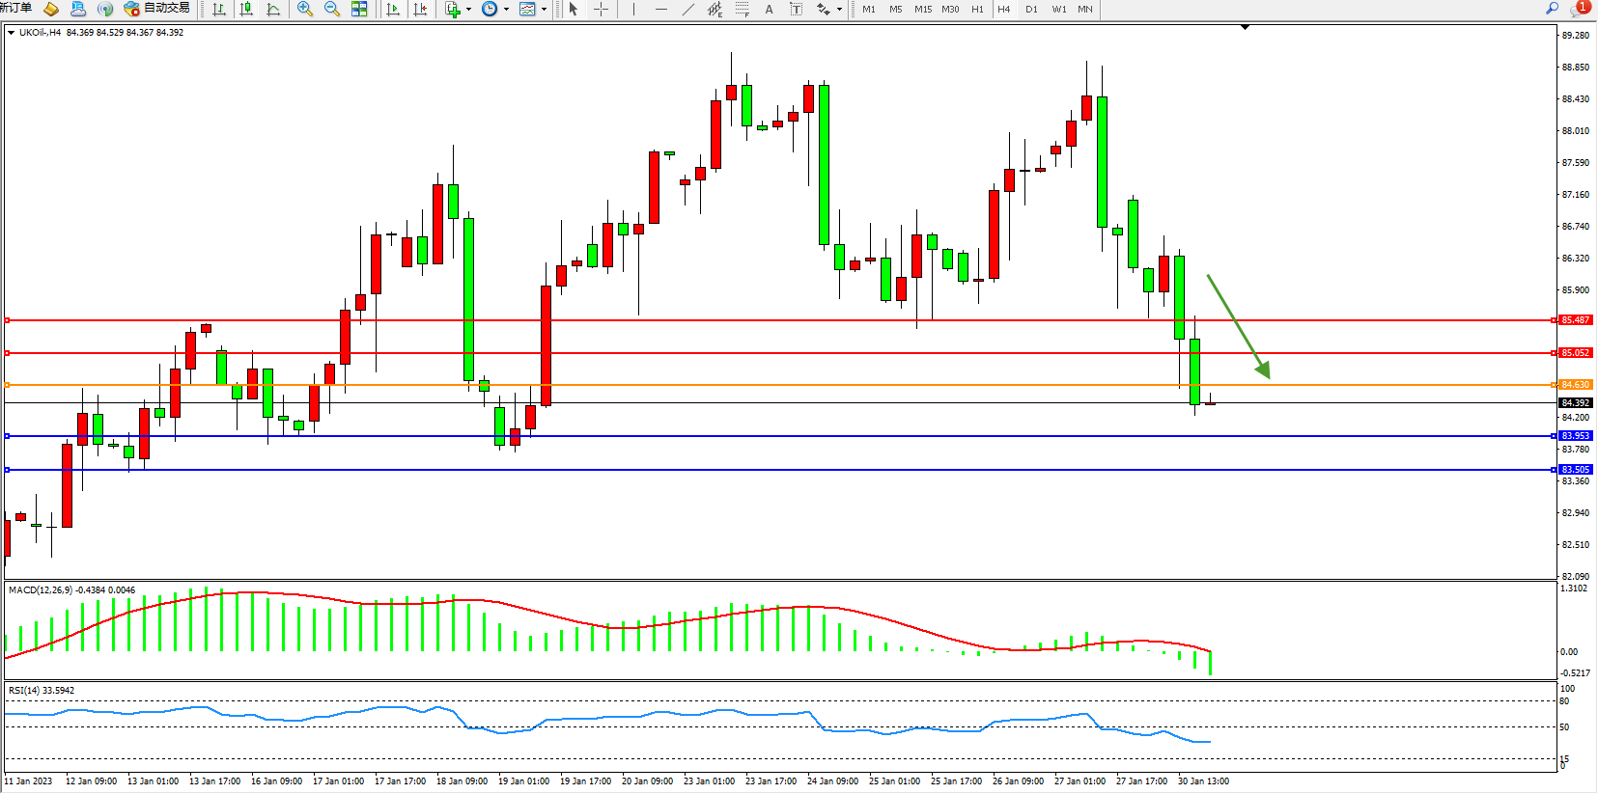Click the tile windows icon

[x=359, y=9]
